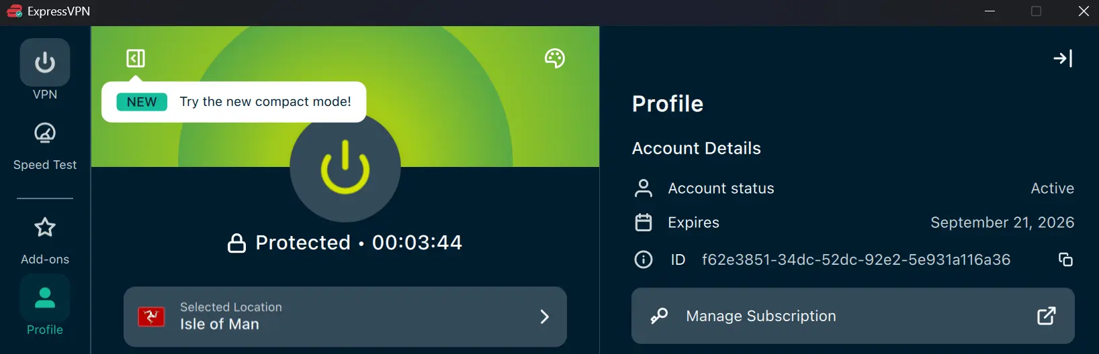This screenshot has width=1099, height=354.
Task: Switch to the Profile section
Action: pos(45,306)
